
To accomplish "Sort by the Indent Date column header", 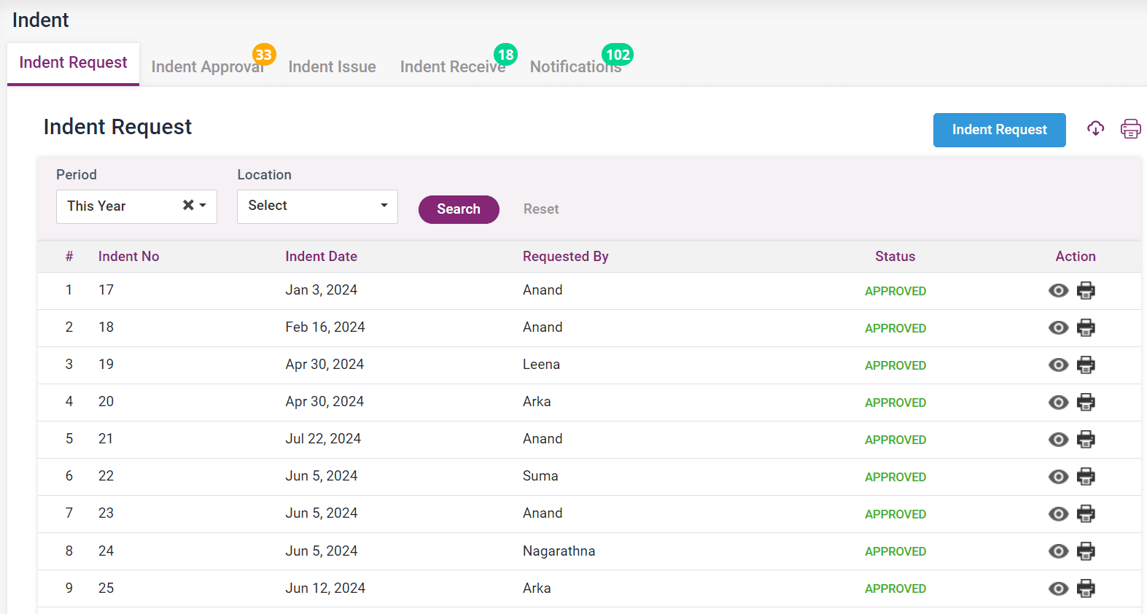I will click(x=321, y=257).
